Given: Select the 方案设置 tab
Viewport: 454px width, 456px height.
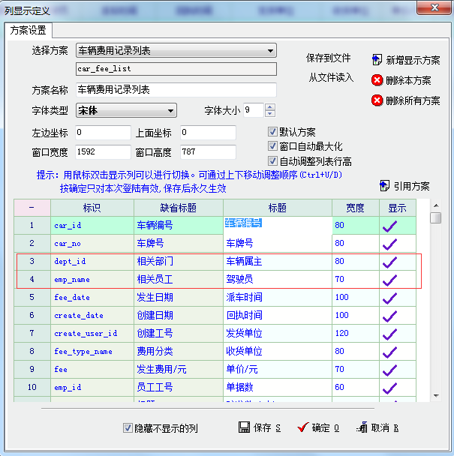Looking at the screenshot, I should point(29,31).
